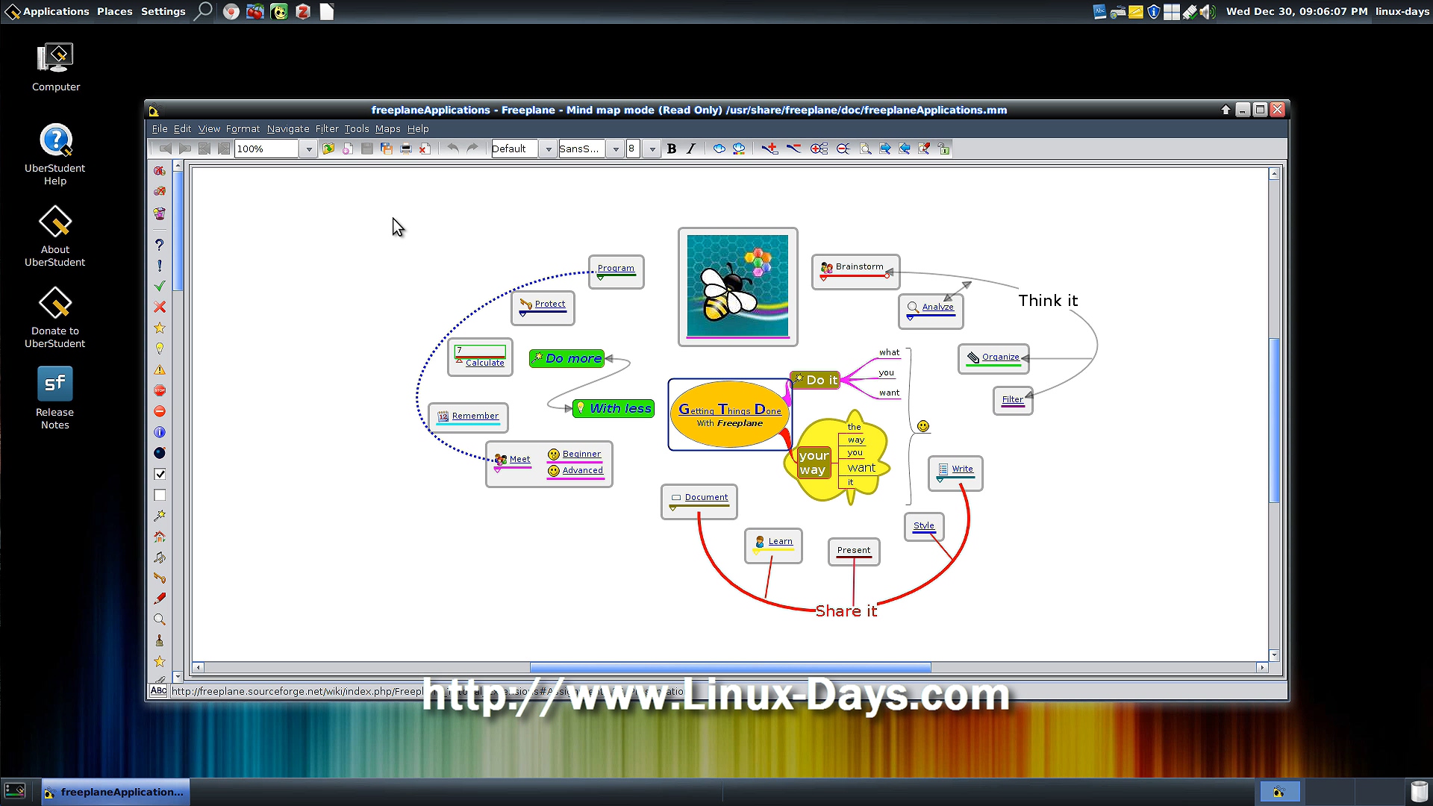Open the Default style dropdown
The height and width of the screenshot is (806, 1433).
548,149
